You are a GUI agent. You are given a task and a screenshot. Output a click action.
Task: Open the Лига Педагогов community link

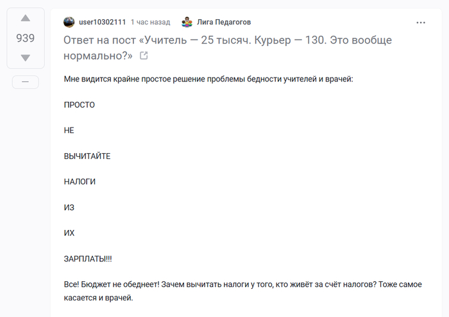point(224,22)
